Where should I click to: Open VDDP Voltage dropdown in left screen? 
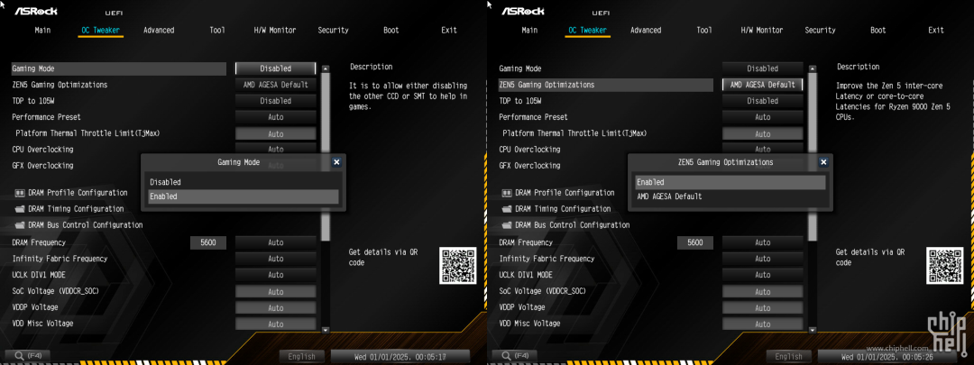coord(276,308)
